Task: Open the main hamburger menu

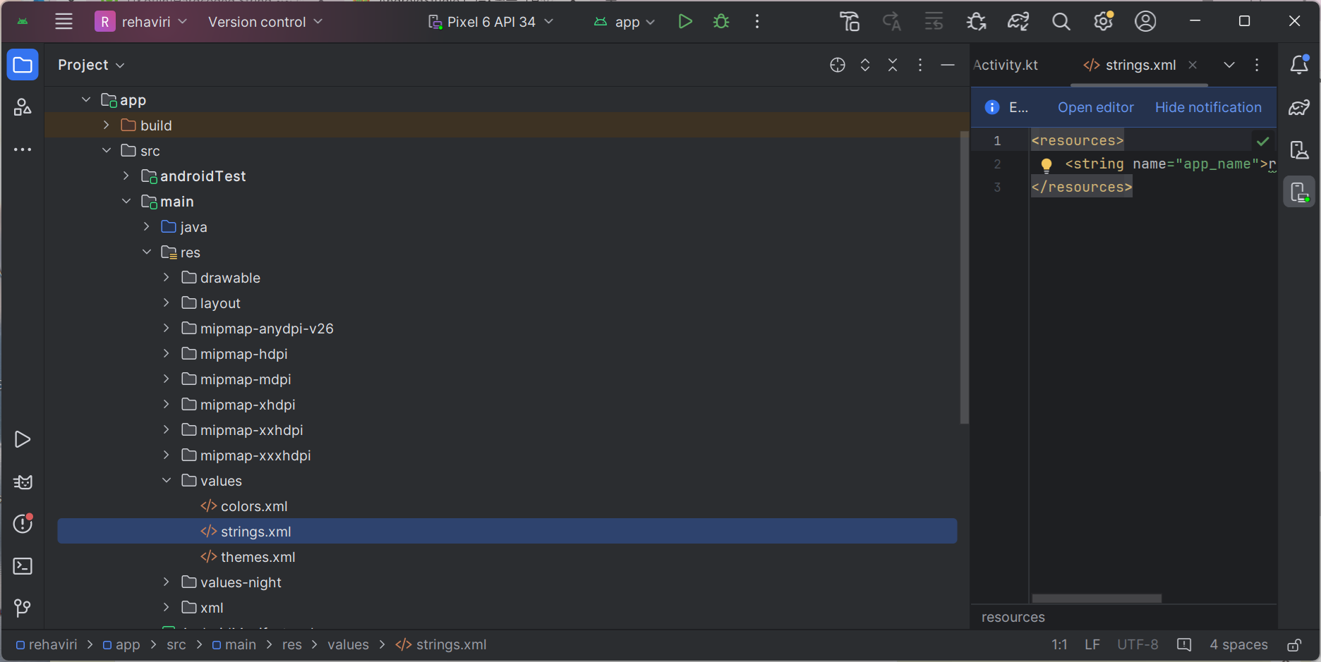Action: click(x=64, y=21)
